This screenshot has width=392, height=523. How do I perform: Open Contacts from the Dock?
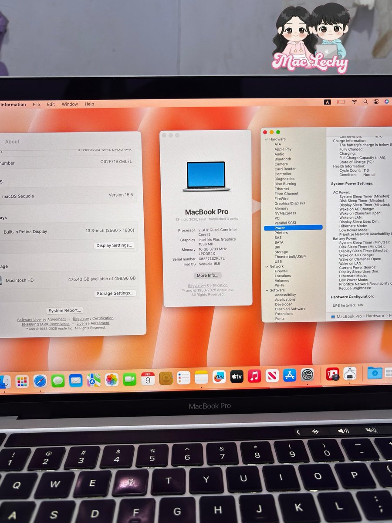(x=166, y=378)
